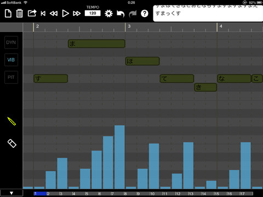The image size is (263, 197).
Task: Select the eraser tool
Action: (x=12, y=143)
